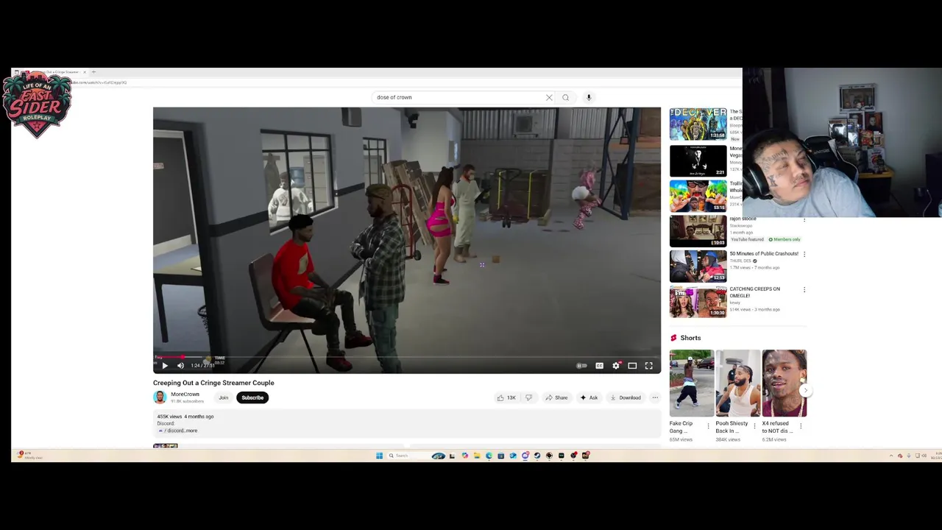
Task: Show next shorts with arrow chevron
Action: 806,391
